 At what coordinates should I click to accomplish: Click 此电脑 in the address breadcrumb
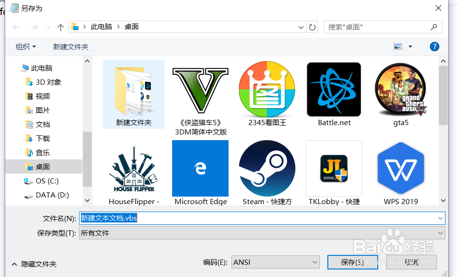pyautogui.click(x=102, y=27)
